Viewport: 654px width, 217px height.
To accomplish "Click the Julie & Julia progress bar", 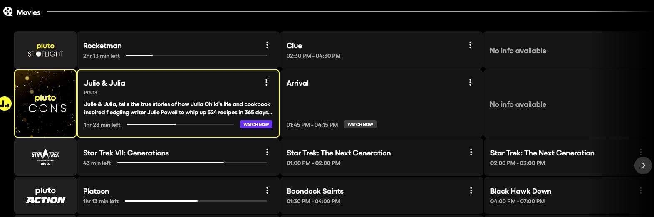I will (180, 124).
